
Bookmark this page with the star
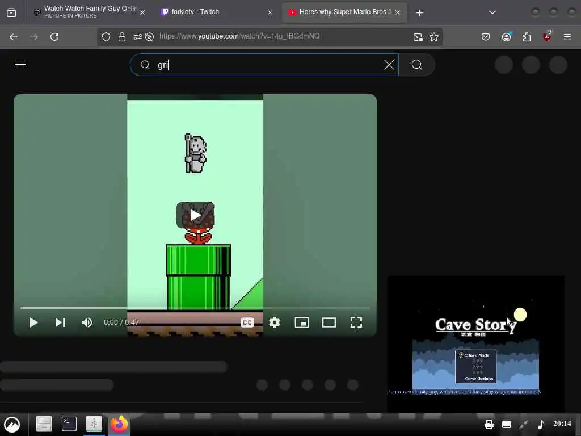(x=434, y=37)
